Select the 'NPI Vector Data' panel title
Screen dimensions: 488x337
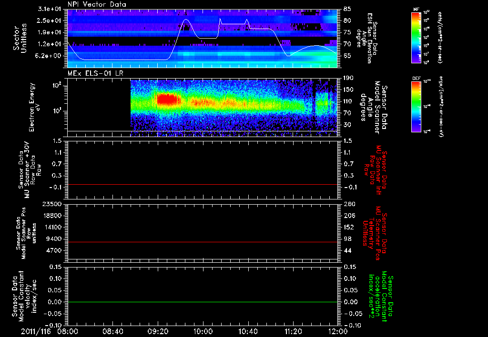pyautogui.click(x=97, y=4)
